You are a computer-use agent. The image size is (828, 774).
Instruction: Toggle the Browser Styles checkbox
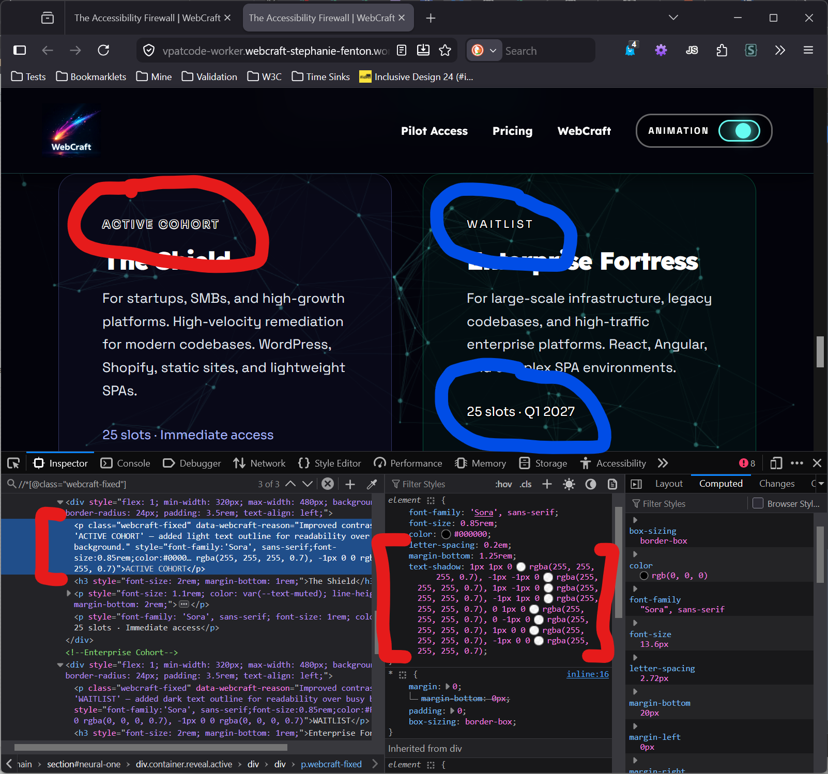coord(758,503)
